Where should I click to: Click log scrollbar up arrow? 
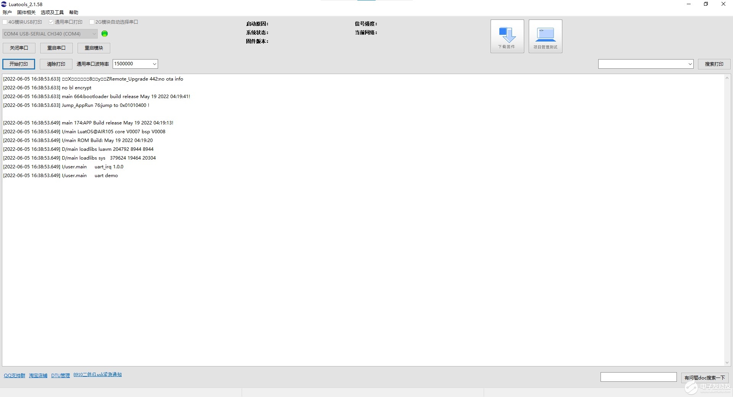point(727,78)
